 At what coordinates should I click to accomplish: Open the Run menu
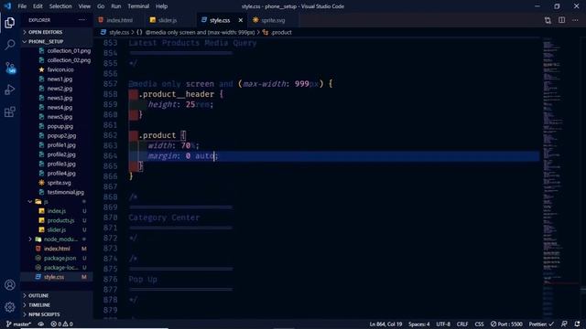[x=116, y=6]
